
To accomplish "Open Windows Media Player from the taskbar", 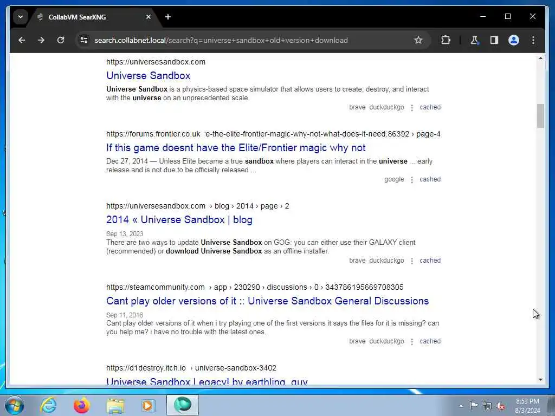I will [148, 405].
